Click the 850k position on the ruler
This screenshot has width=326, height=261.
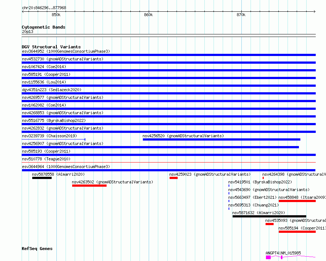[x=56, y=15]
